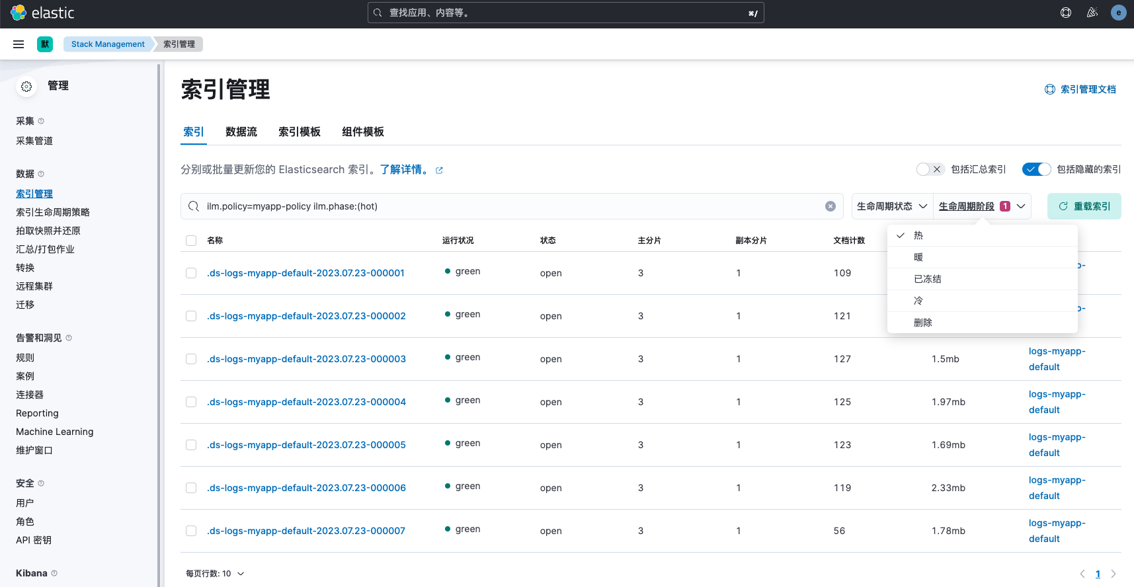Switch to the 组件模板 tab

(x=363, y=132)
